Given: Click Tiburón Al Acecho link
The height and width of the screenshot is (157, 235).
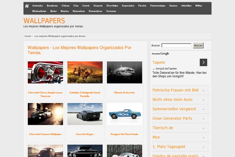Looking at the screenshot, I should (x=125, y=93).
